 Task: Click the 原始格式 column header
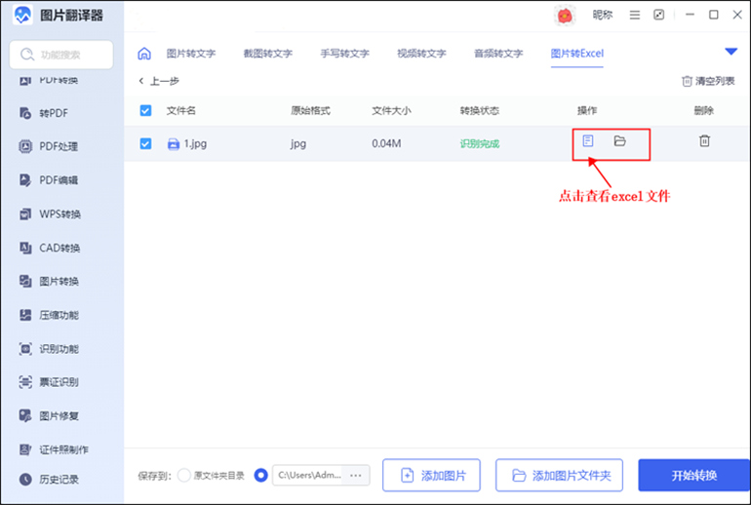click(x=310, y=110)
